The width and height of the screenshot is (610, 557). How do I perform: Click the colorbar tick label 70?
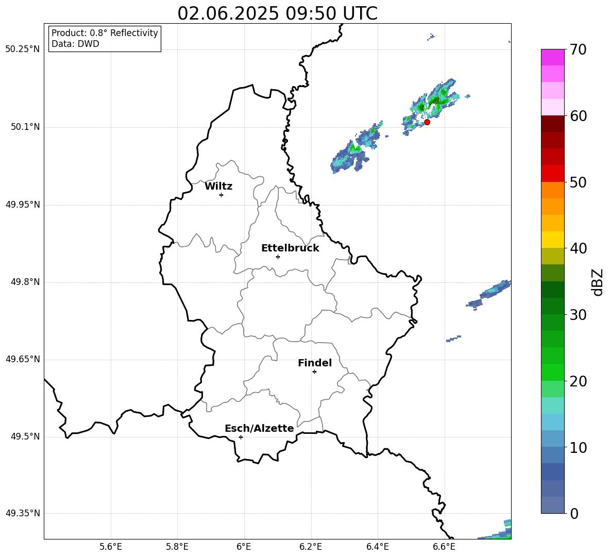578,49
